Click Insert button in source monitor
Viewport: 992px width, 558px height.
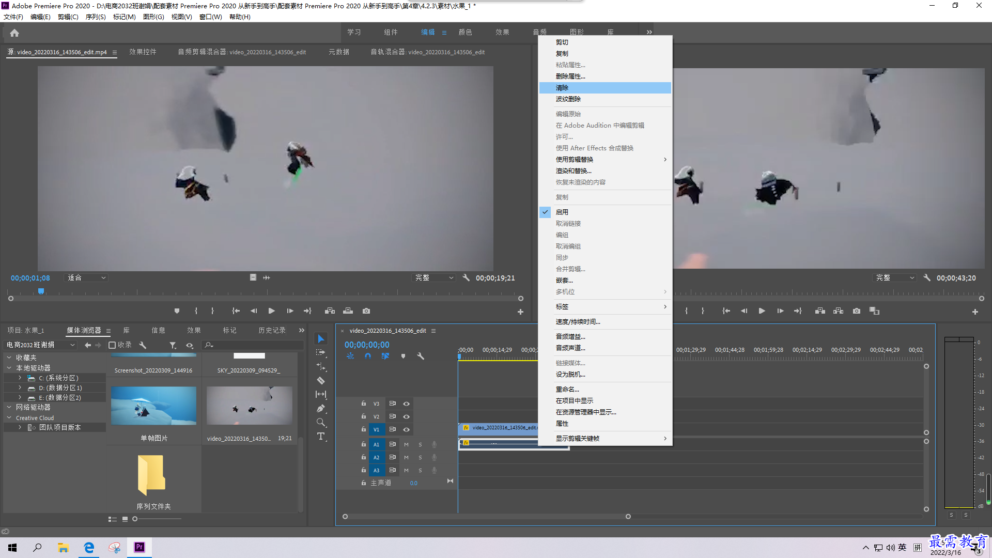pos(330,311)
